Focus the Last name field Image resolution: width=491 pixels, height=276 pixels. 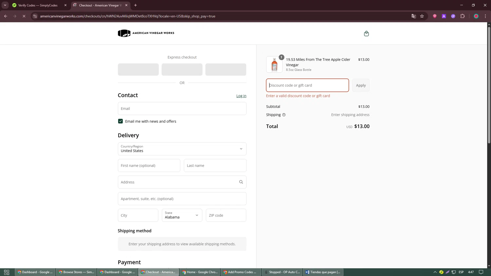tap(215, 165)
